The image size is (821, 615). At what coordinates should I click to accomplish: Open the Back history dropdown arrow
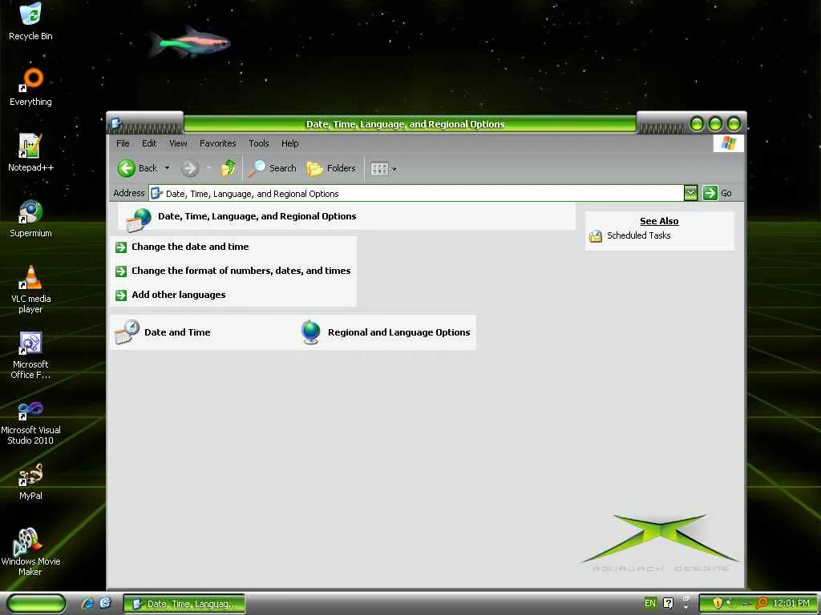pos(167,168)
